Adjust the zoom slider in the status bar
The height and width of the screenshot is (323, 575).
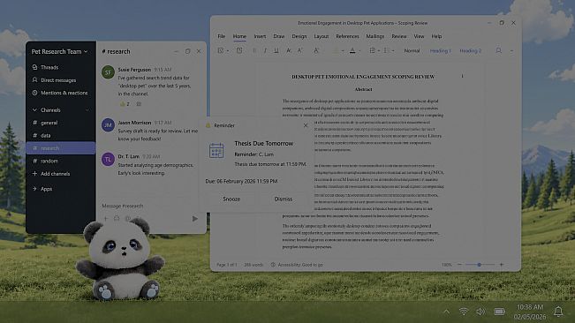click(x=480, y=265)
